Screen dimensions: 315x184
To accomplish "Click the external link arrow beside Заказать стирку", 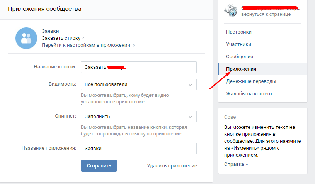I will point(83,38).
